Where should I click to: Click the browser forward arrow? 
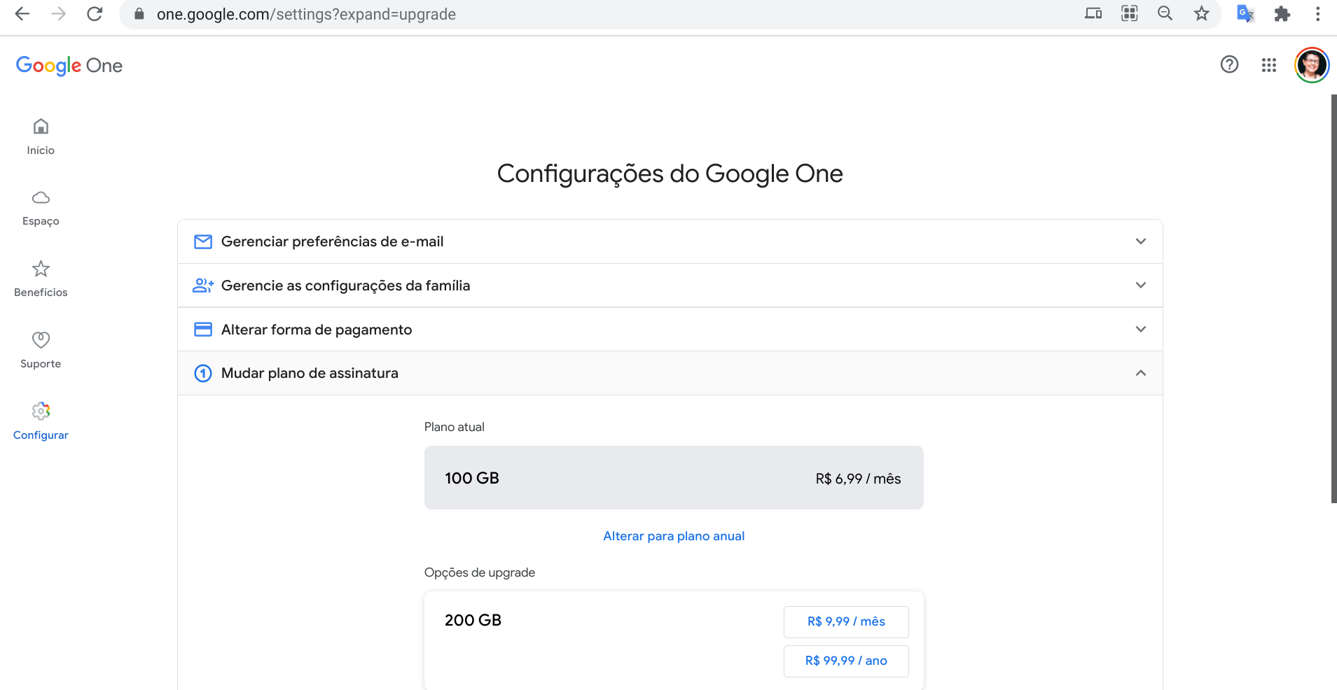coord(59,14)
